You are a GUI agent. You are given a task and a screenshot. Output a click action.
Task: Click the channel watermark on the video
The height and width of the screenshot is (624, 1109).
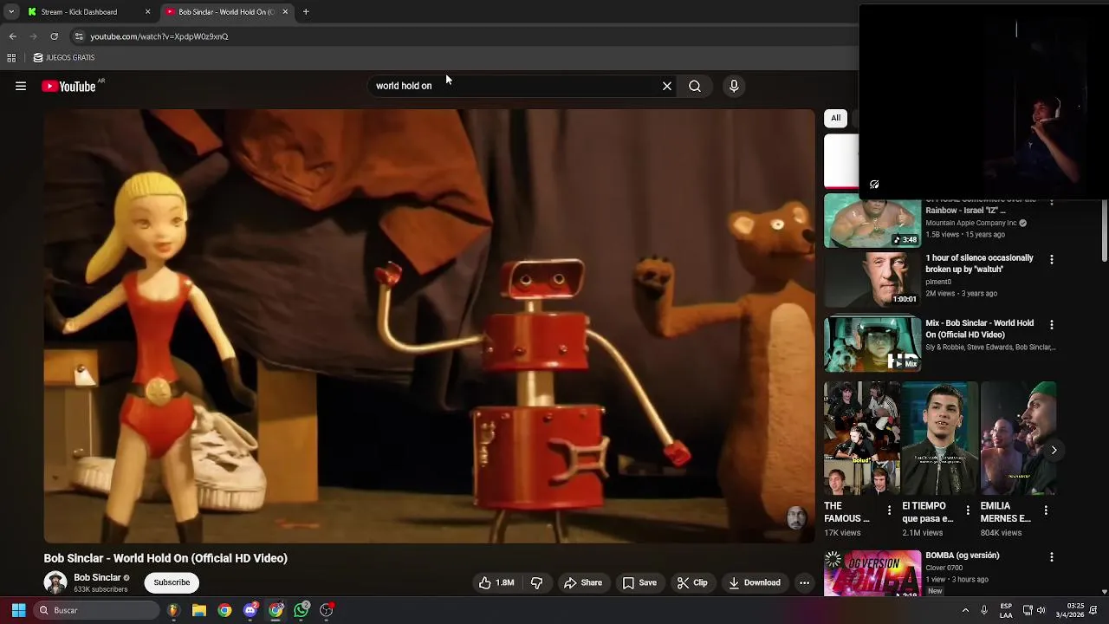click(796, 518)
